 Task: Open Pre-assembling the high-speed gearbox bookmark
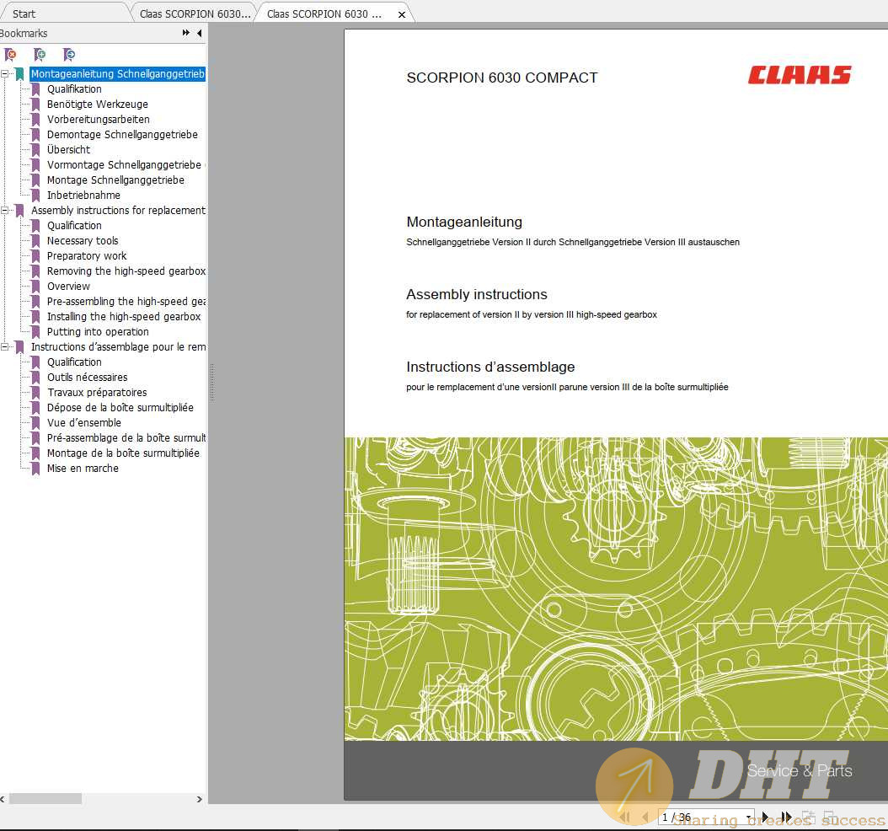click(126, 302)
